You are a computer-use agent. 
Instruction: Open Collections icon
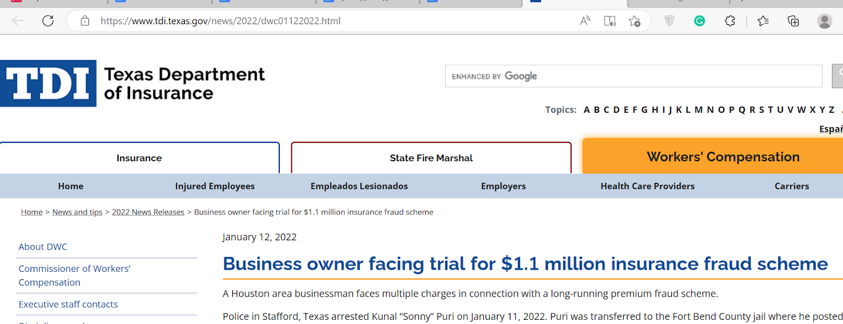(793, 21)
